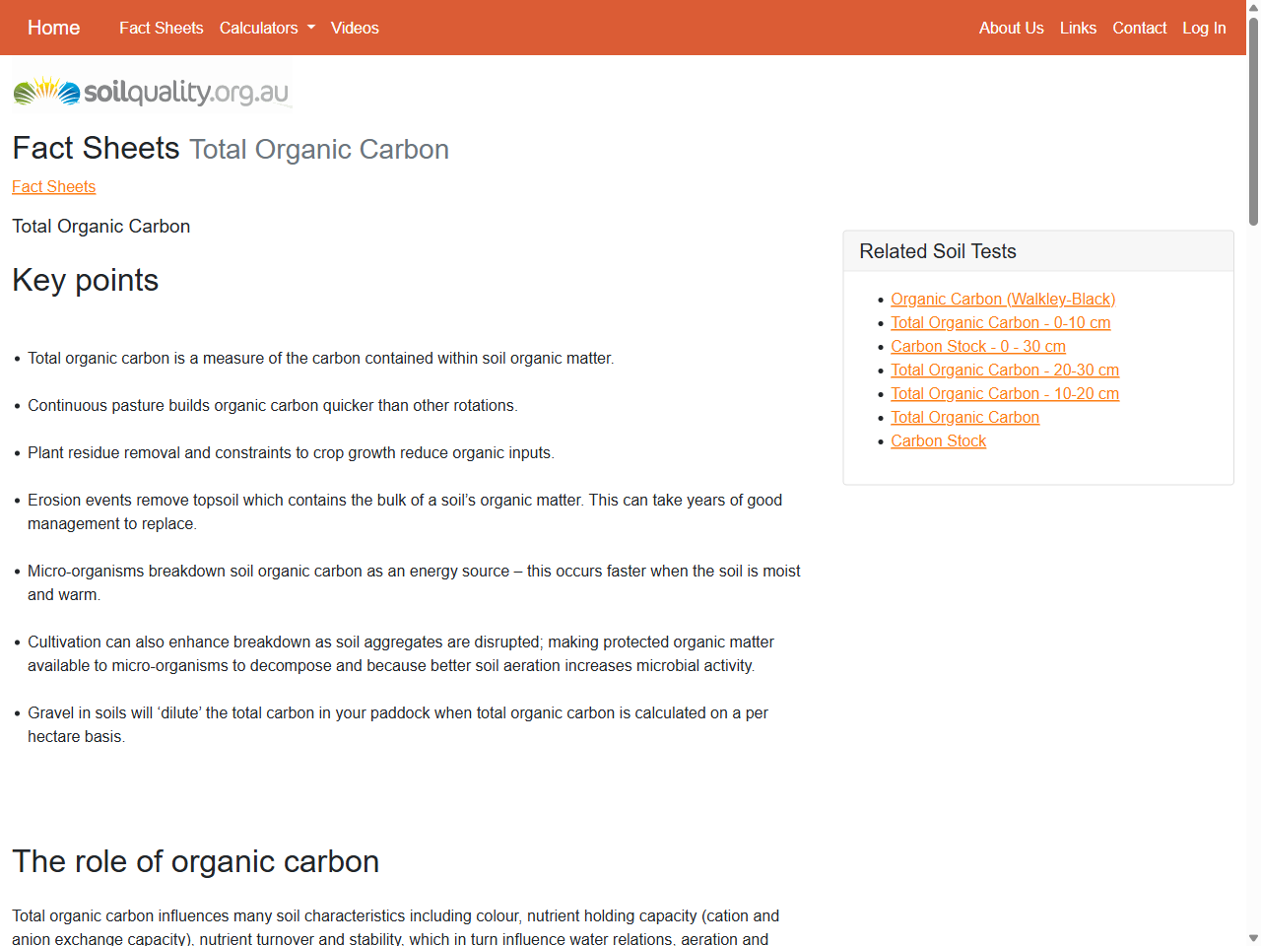Select Home in the navigation bar
The height and width of the screenshot is (946, 1261).
(53, 28)
